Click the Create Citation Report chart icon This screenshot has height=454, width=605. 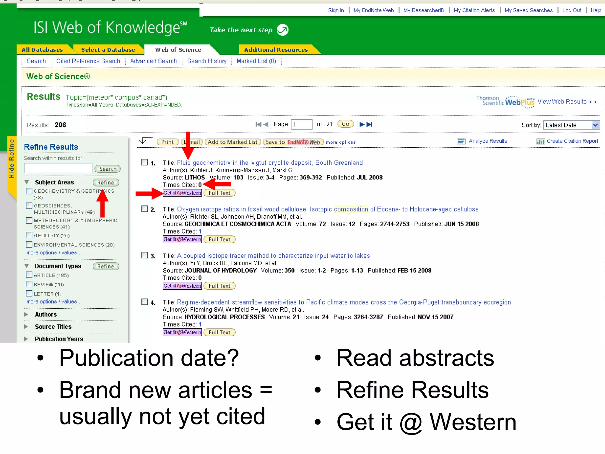pos(541,142)
